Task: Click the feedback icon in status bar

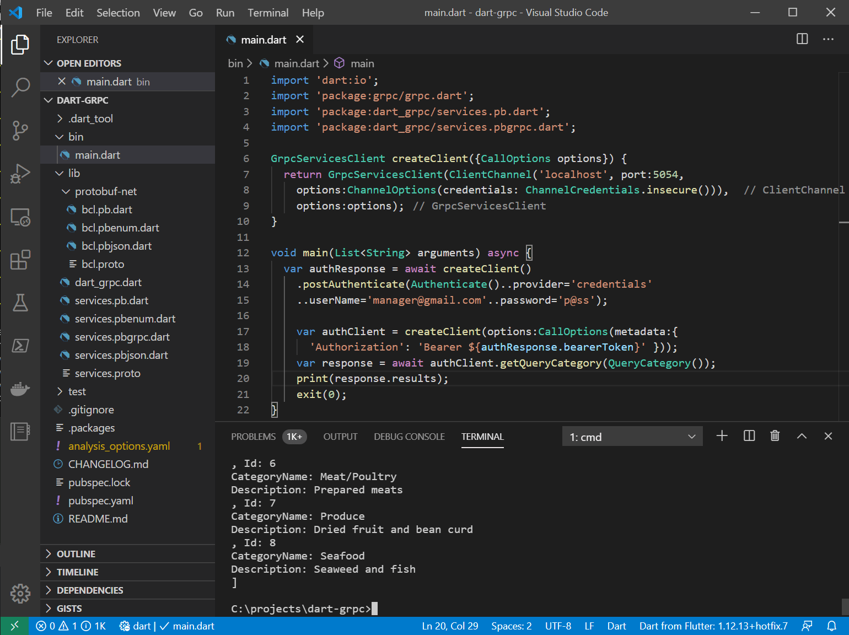Action: [807, 626]
